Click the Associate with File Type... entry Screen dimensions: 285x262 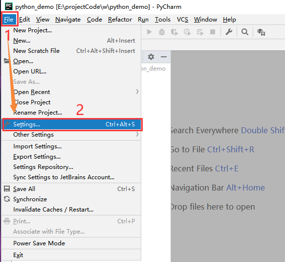pyautogui.click(x=71, y=232)
